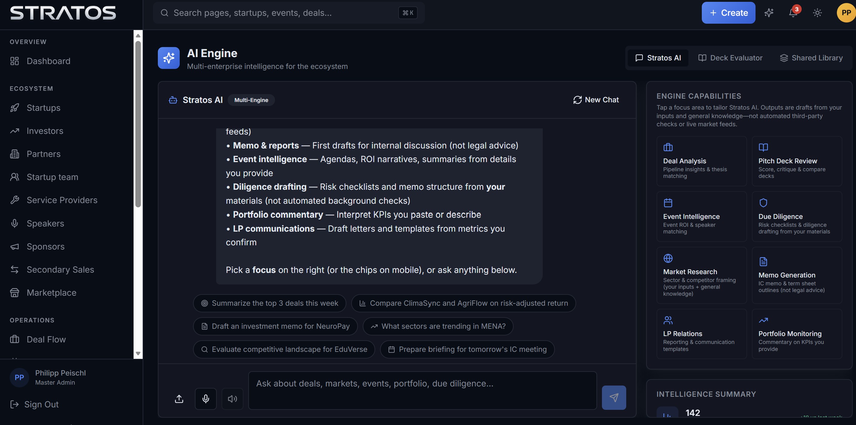
Task: Click the Stratos AI robot icon
Action: 173,100
